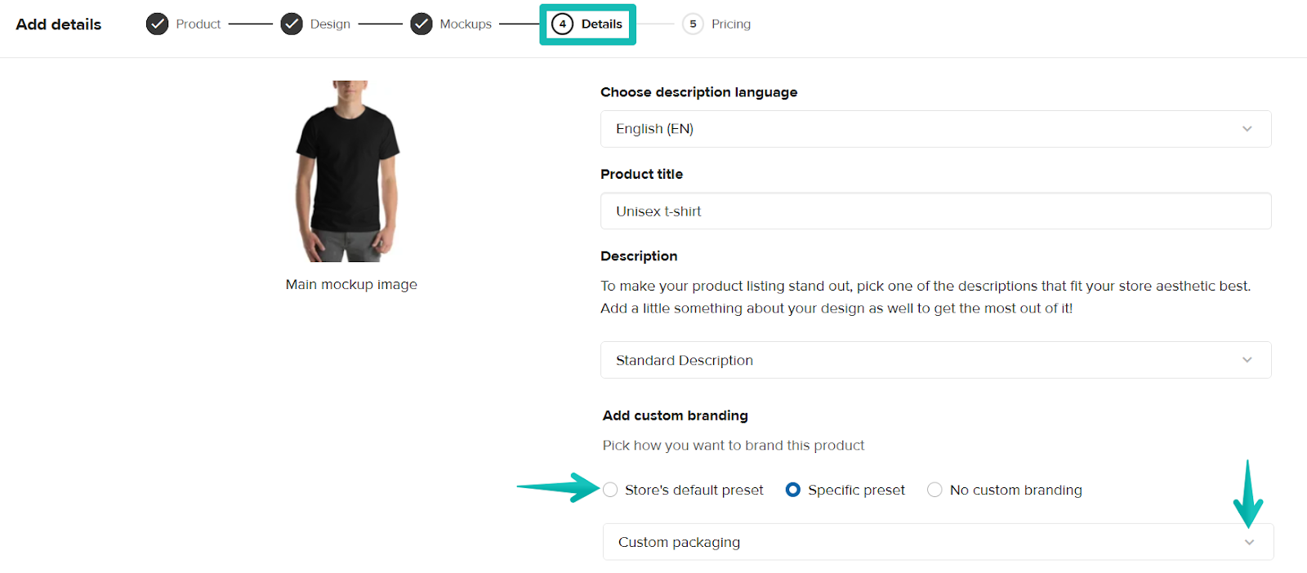
Task: Click the Mockups step checkmark icon
Action: pyautogui.click(x=422, y=24)
